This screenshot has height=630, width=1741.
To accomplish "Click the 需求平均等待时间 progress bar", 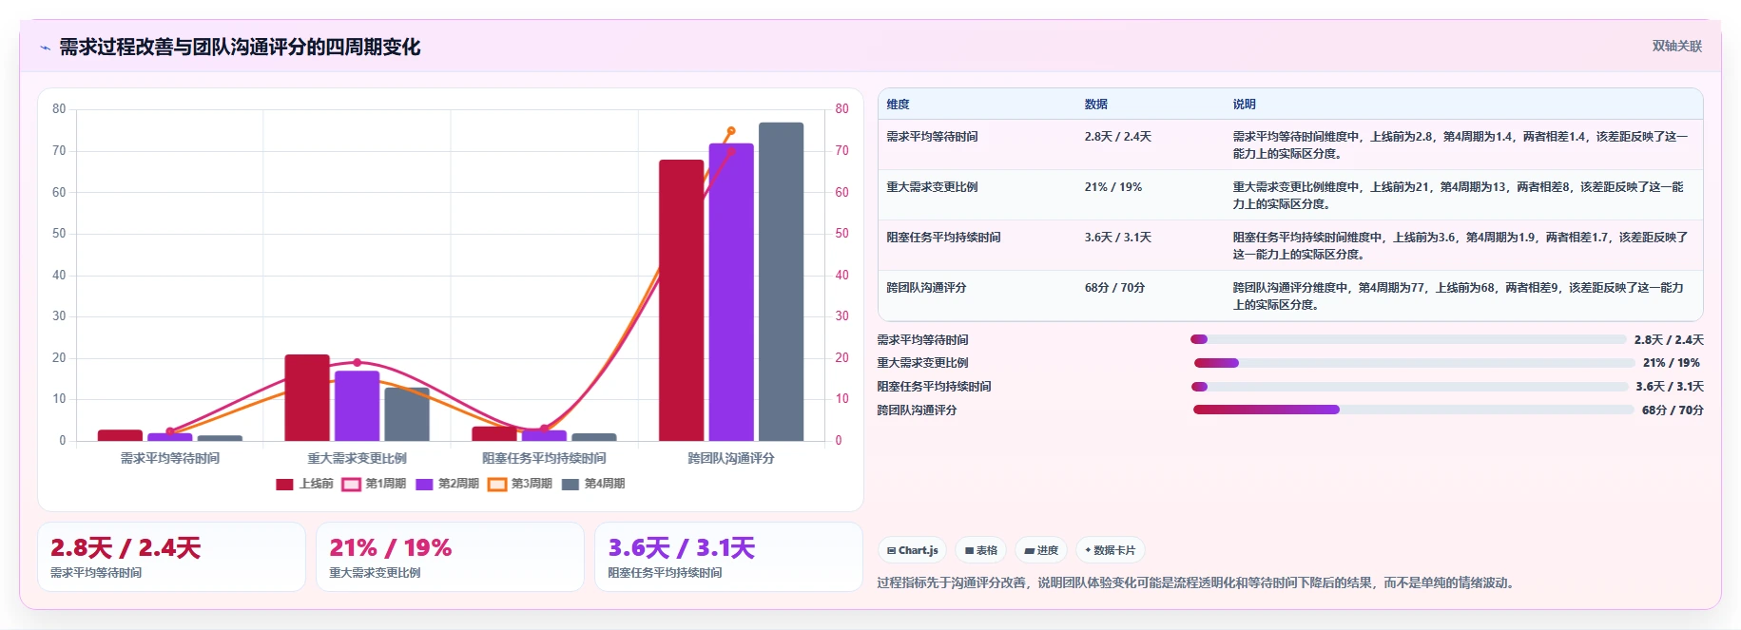I will click(1408, 339).
